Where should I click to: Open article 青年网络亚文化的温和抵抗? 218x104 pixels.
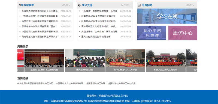click(x=99, y=26)
